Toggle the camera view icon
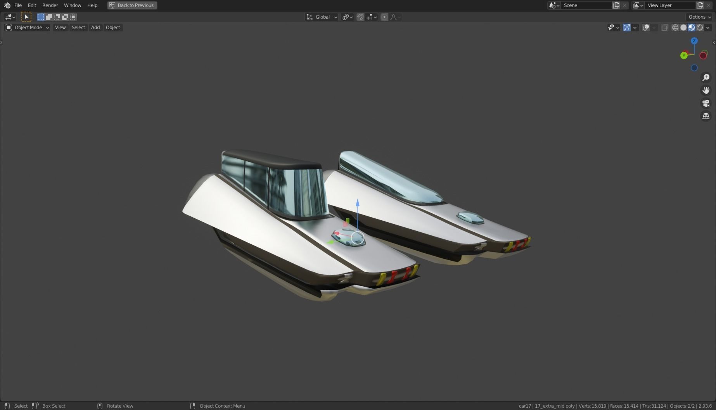This screenshot has height=410, width=716. coord(706,103)
